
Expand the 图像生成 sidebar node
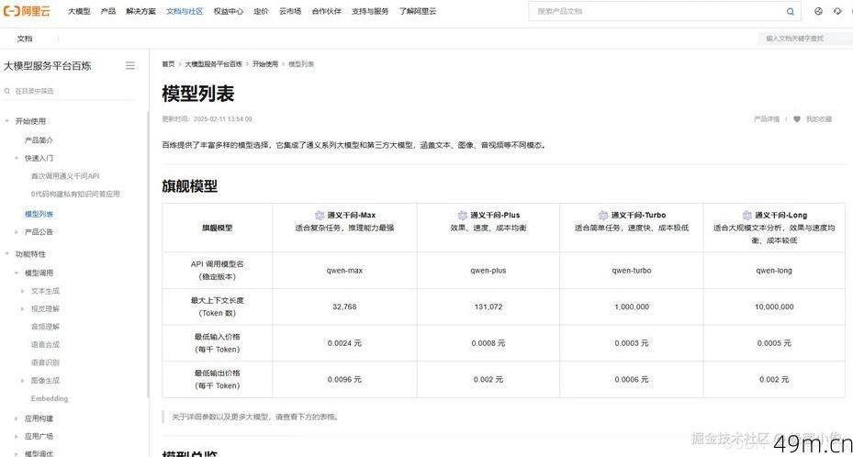point(23,381)
